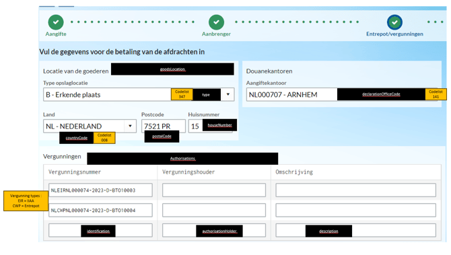Click the 'B - Erkende plaats' combo box
The height and width of the screenshot is (255, 451).
pos(139,95)
